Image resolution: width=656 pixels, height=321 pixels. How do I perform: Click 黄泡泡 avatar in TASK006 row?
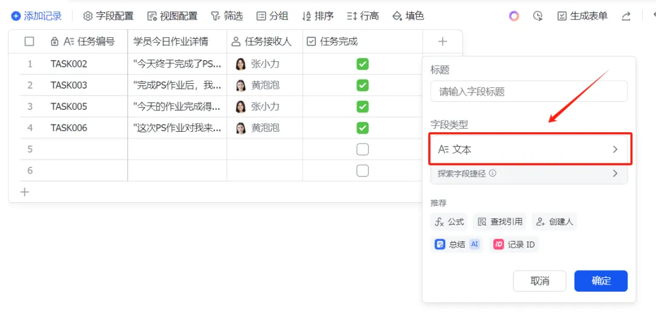(x=241, y=128)
